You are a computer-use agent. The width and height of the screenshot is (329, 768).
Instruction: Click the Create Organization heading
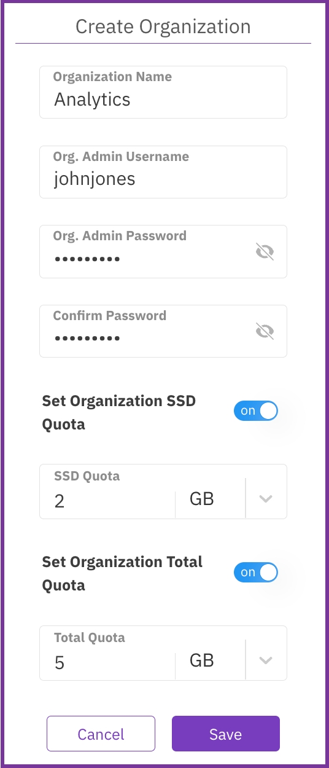tap(163, 27)
